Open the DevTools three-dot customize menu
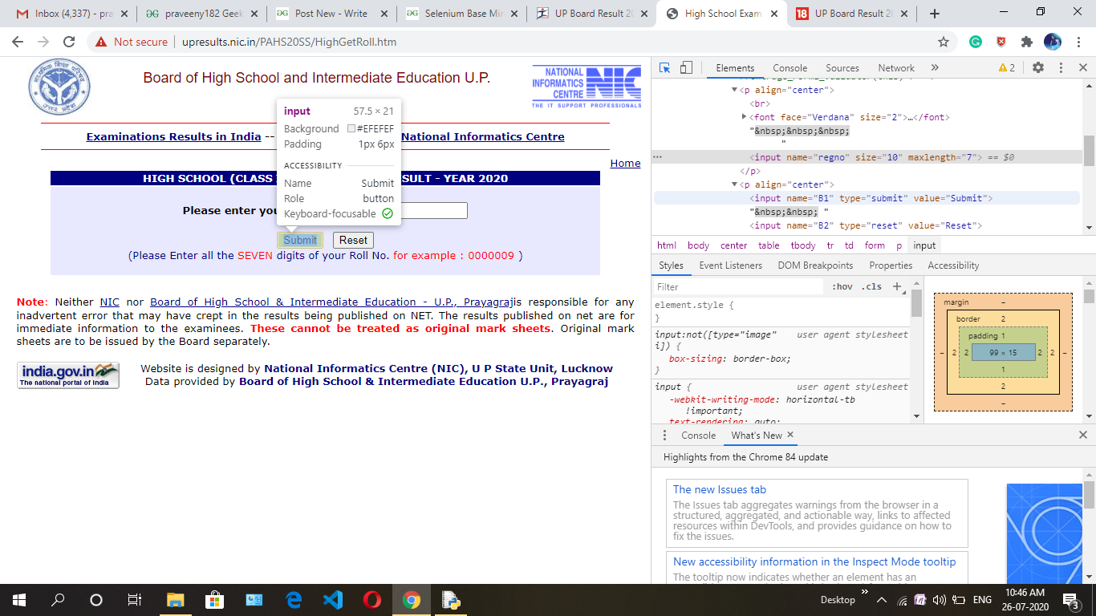 point(1061,68)
